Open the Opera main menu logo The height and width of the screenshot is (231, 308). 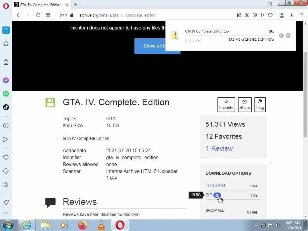(x=6, y=6)
